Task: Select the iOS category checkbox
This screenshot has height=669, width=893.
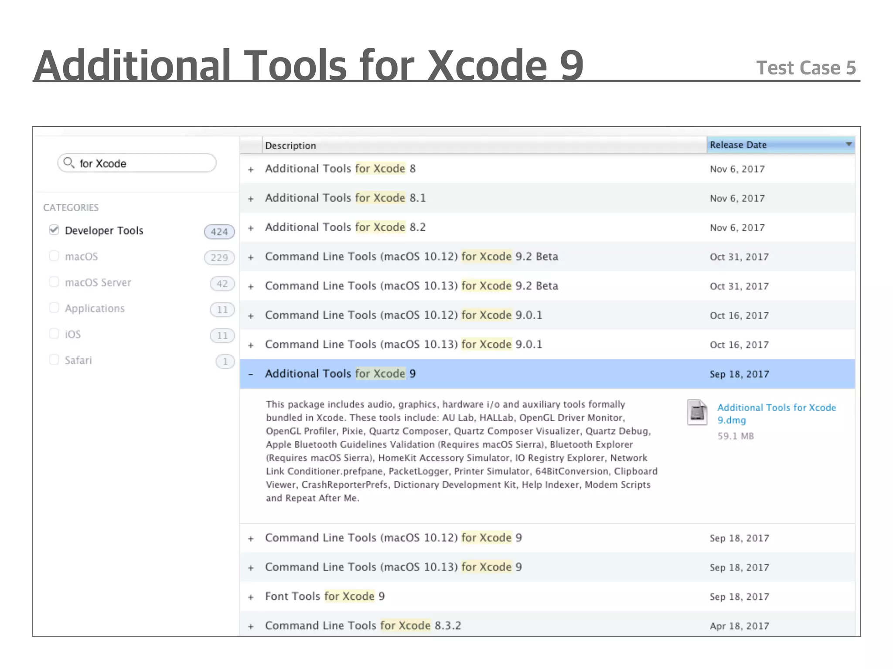Action: point(54,334)
